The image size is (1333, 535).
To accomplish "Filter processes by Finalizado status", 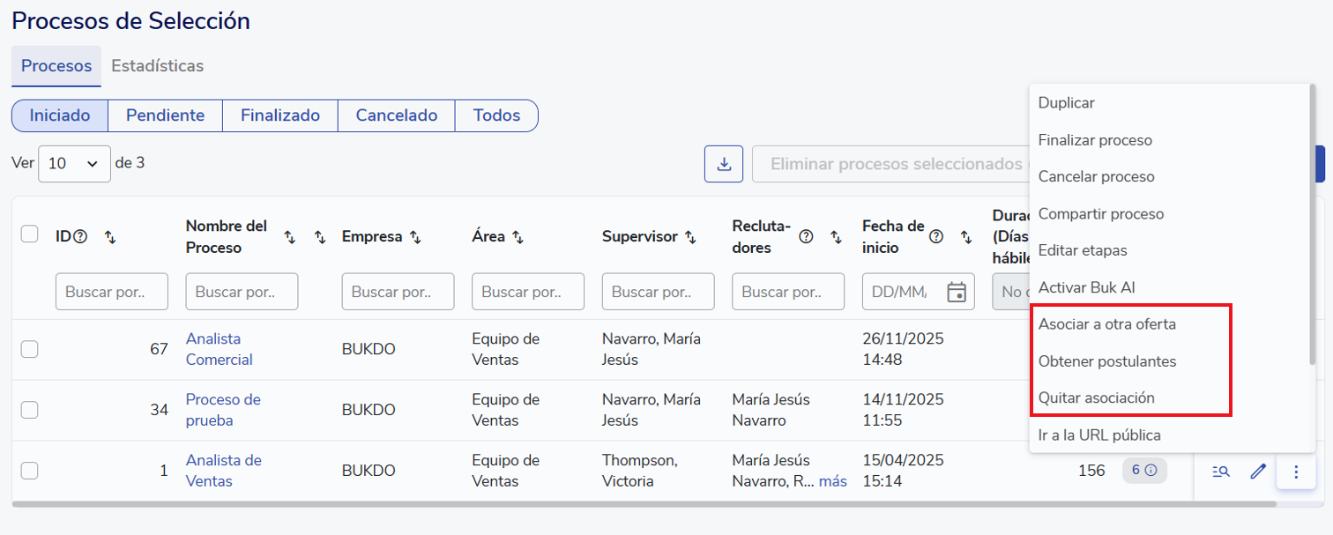I will 280,115.
